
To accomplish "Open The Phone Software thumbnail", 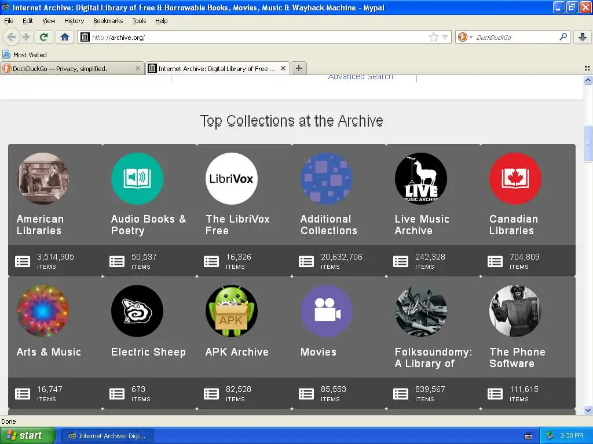I will pos(515,311).
